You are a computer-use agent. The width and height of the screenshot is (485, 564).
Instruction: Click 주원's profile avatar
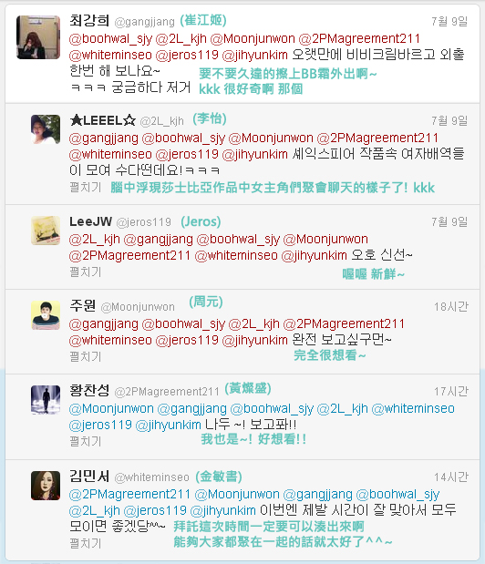(46, 315)
